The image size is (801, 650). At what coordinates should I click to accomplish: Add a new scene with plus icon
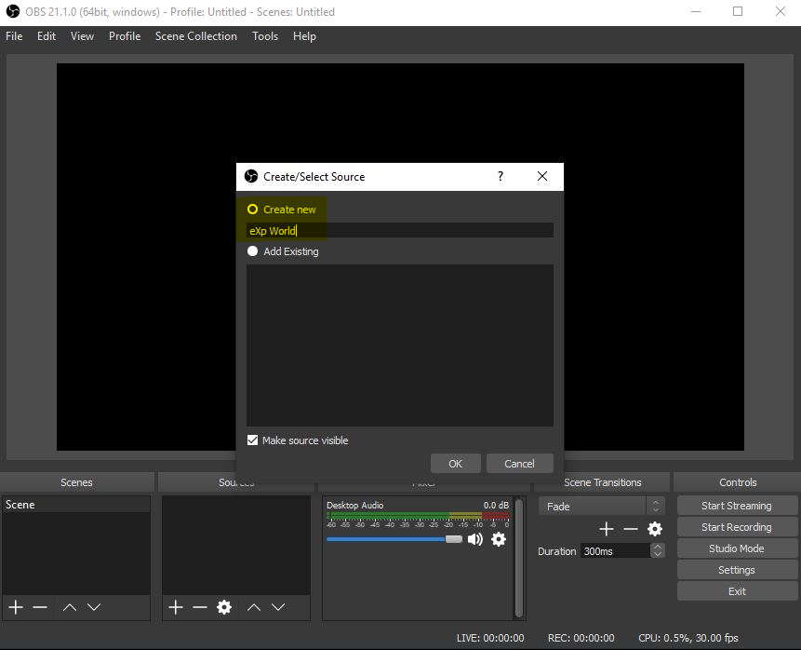coord(16,607)
